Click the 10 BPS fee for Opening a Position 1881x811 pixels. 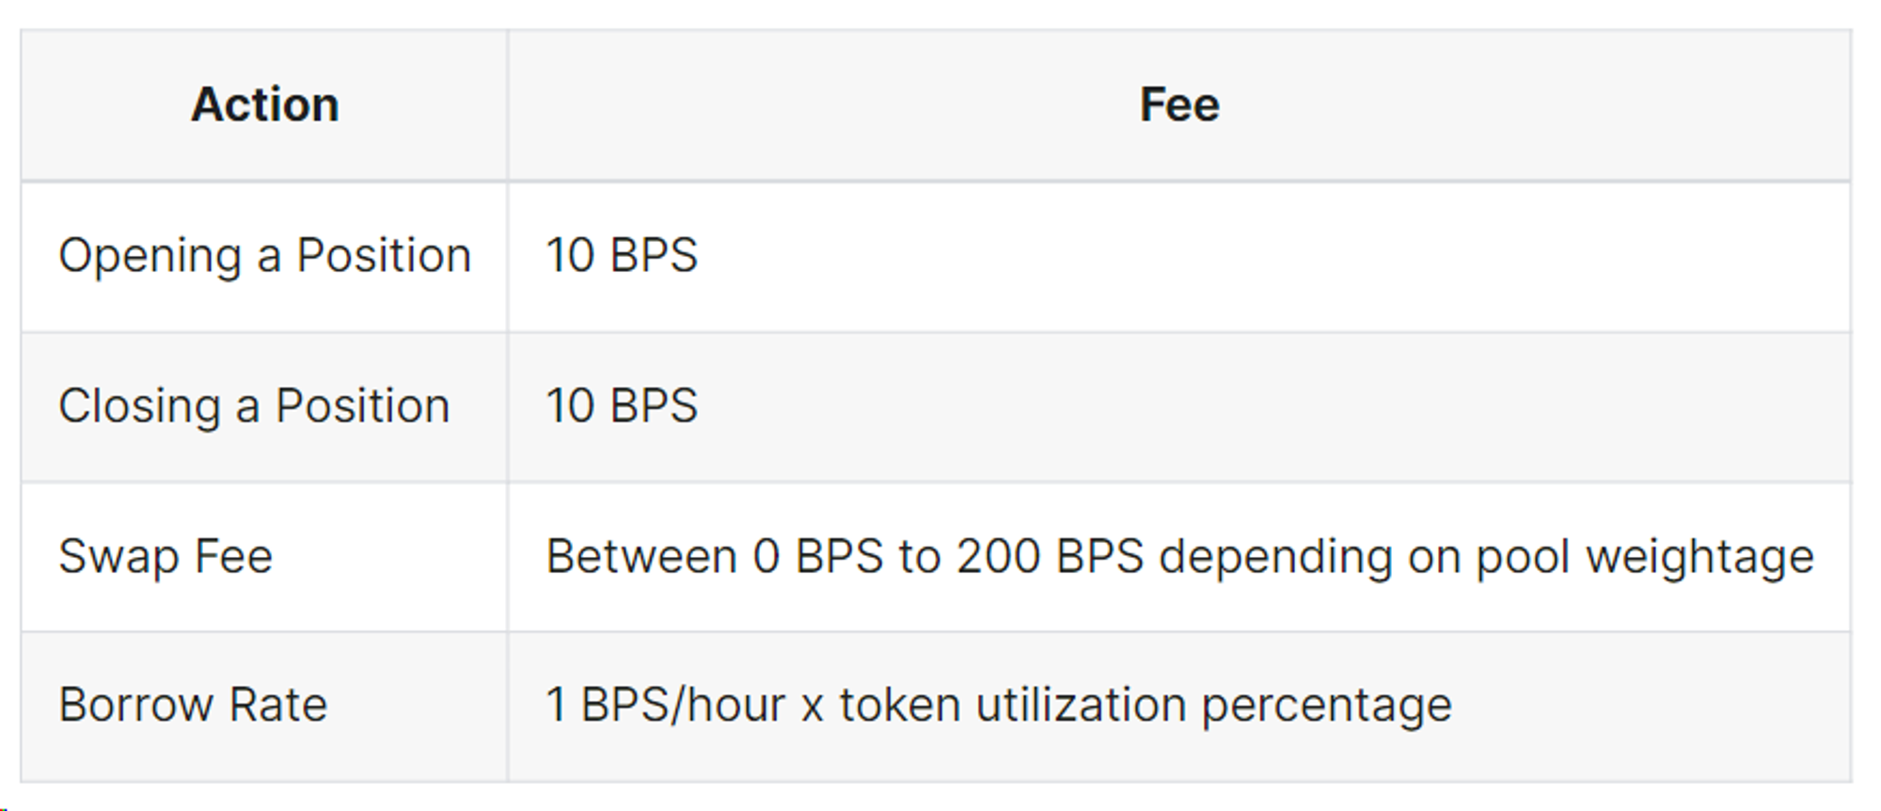click(x=622, y=256)
